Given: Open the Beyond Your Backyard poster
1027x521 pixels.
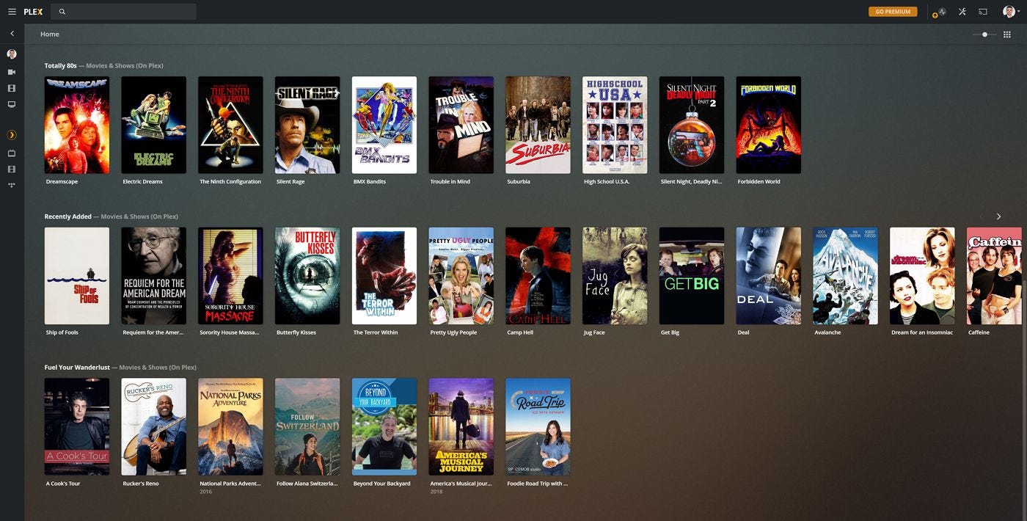Looking at the screenshot, I should (384, 426).
